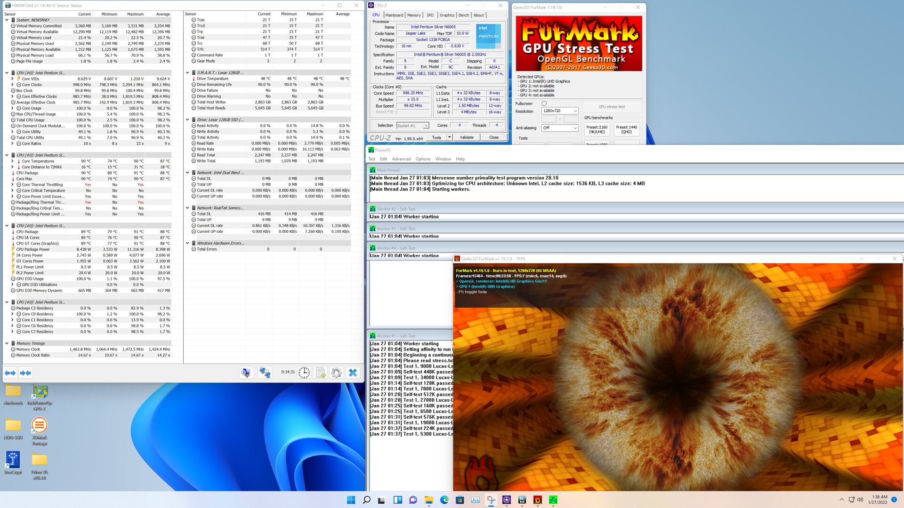Click FurMark Preset:2160 (4K/UHD) button
Screen dimensions: 904x508
tap(597, 129)
